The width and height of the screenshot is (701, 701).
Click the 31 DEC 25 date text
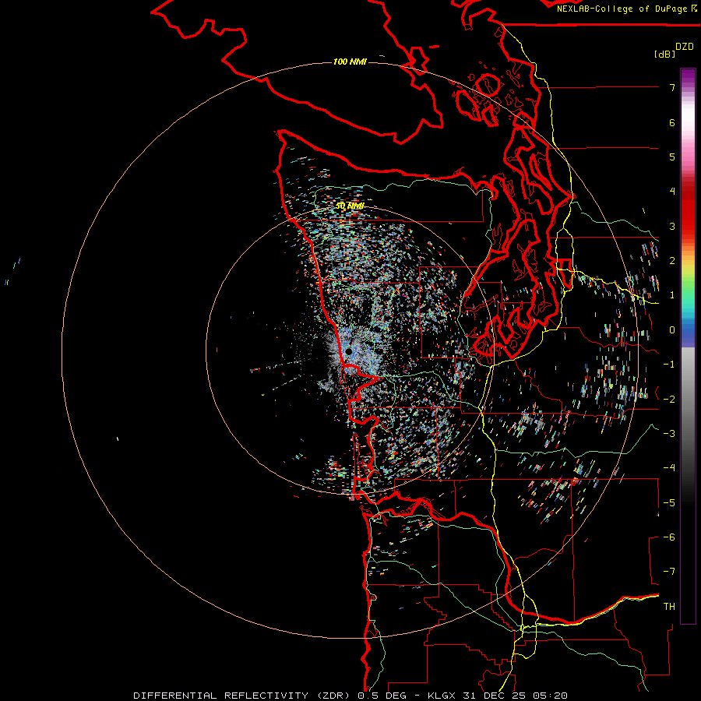coord(495,696)
